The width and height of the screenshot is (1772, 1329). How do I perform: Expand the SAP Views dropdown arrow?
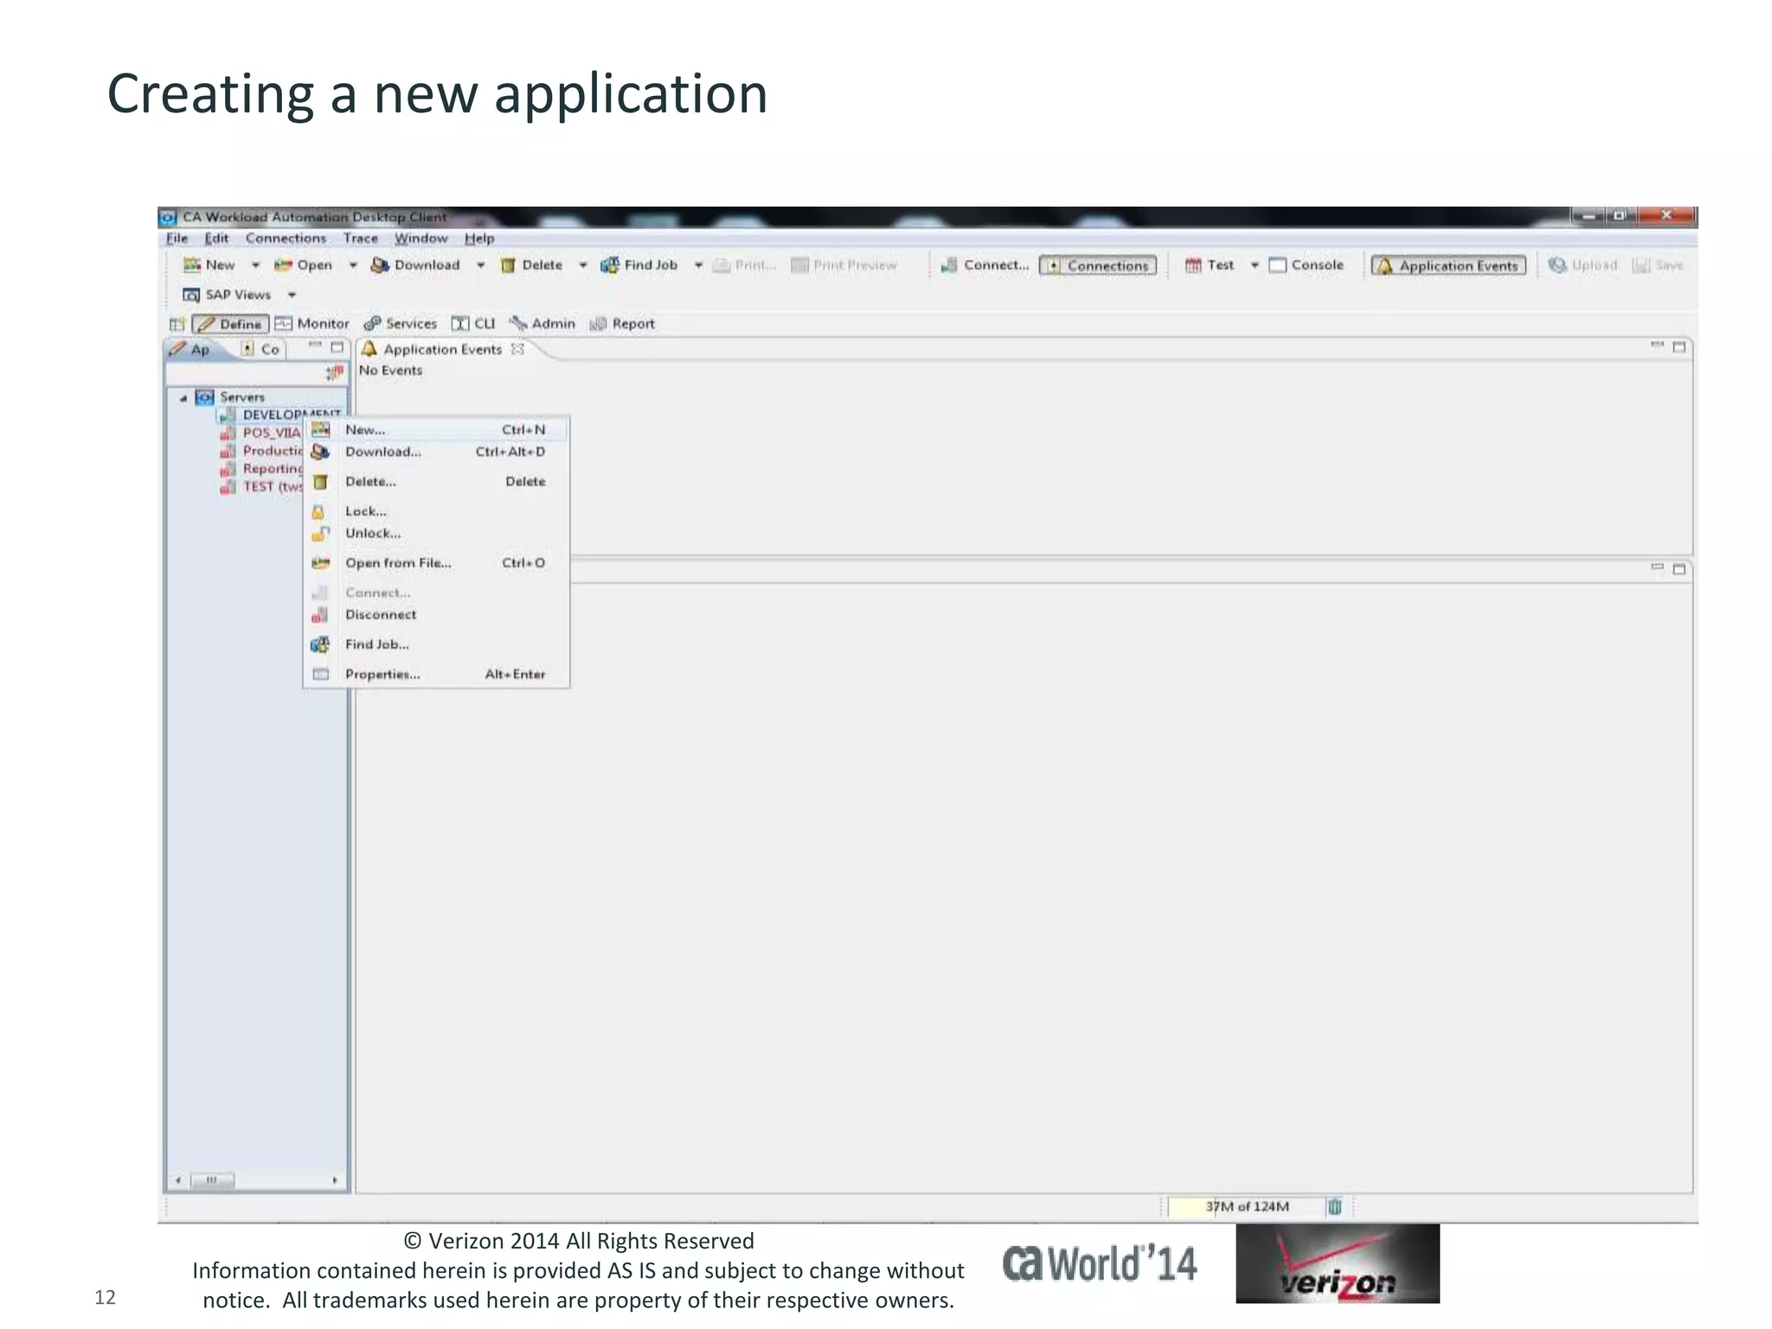(x=292, y=295)
